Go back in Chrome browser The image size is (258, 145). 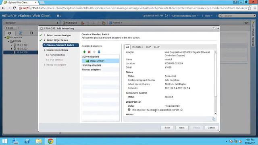pyautogui.click(x=3, y=8)
